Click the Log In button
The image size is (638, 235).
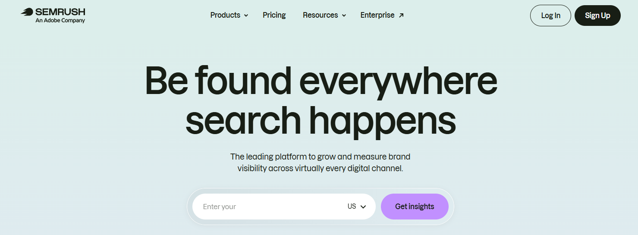point(550,16)
